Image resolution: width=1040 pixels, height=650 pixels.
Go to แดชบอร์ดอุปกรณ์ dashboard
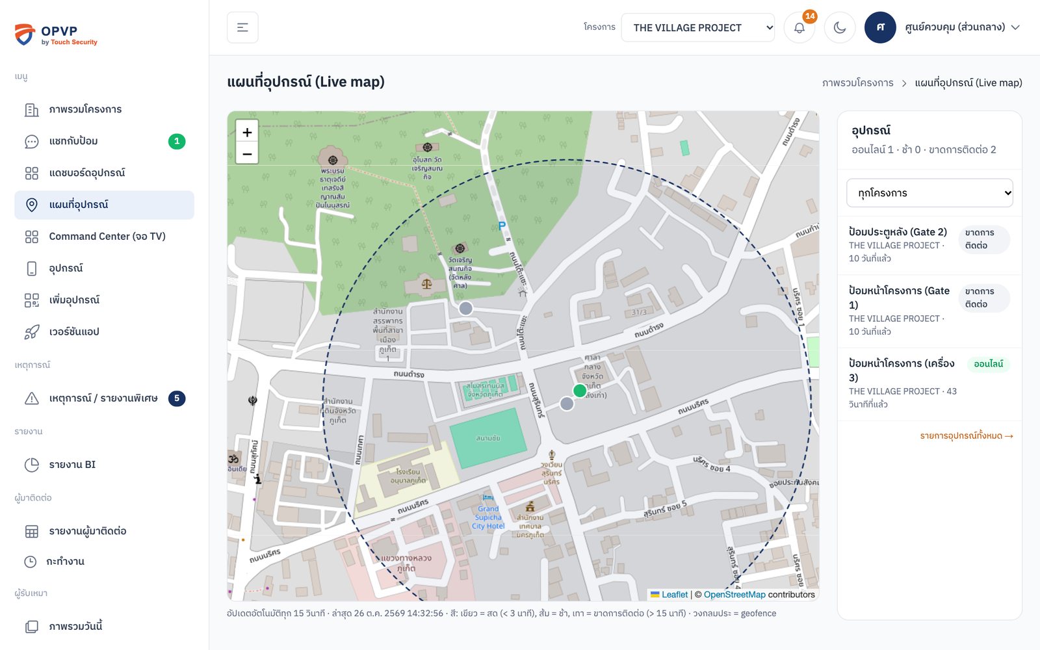(104, 173)
